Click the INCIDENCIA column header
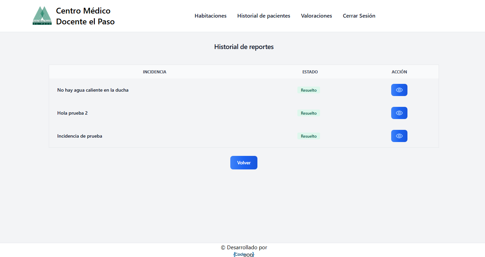 click(x=154, y=72)
